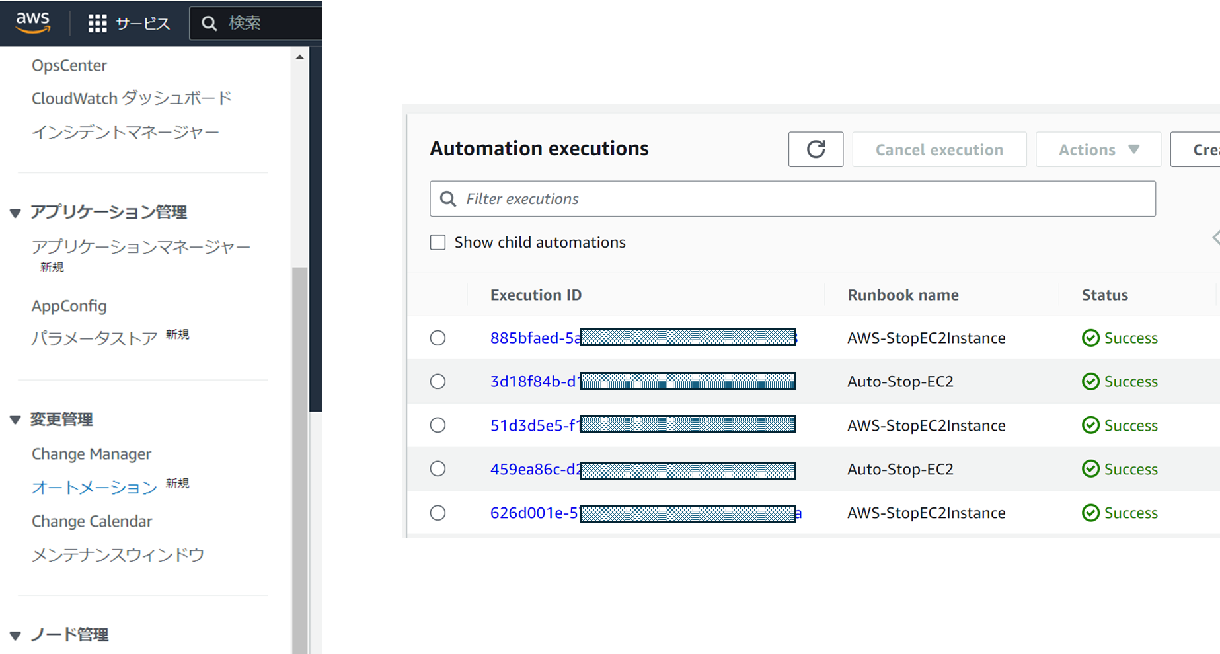Collapse the 変更管理 section
1220x654 pixels.
(x=15, y=420)
